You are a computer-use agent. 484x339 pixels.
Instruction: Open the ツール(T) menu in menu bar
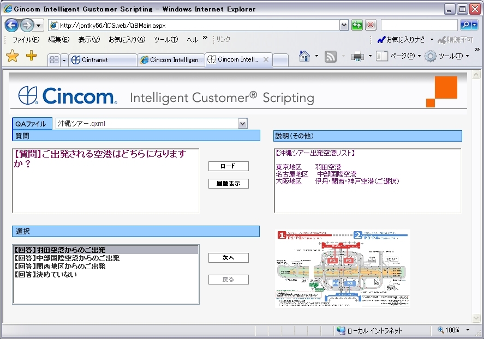click(166, 40)
